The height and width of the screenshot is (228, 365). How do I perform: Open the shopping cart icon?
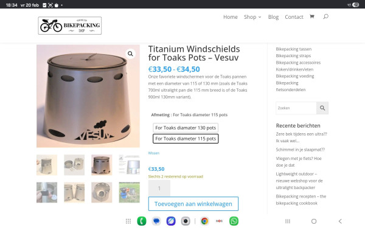[312, 16]
